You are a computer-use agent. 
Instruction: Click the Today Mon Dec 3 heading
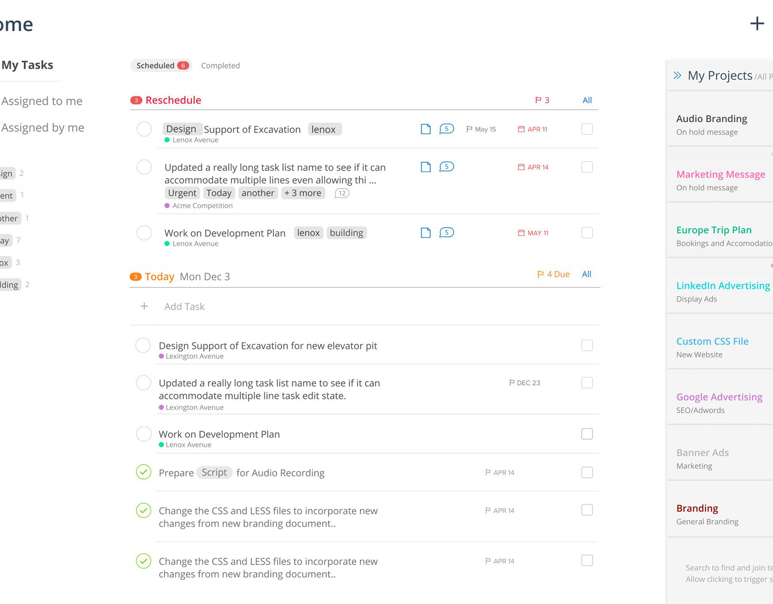tap(187, 276)
